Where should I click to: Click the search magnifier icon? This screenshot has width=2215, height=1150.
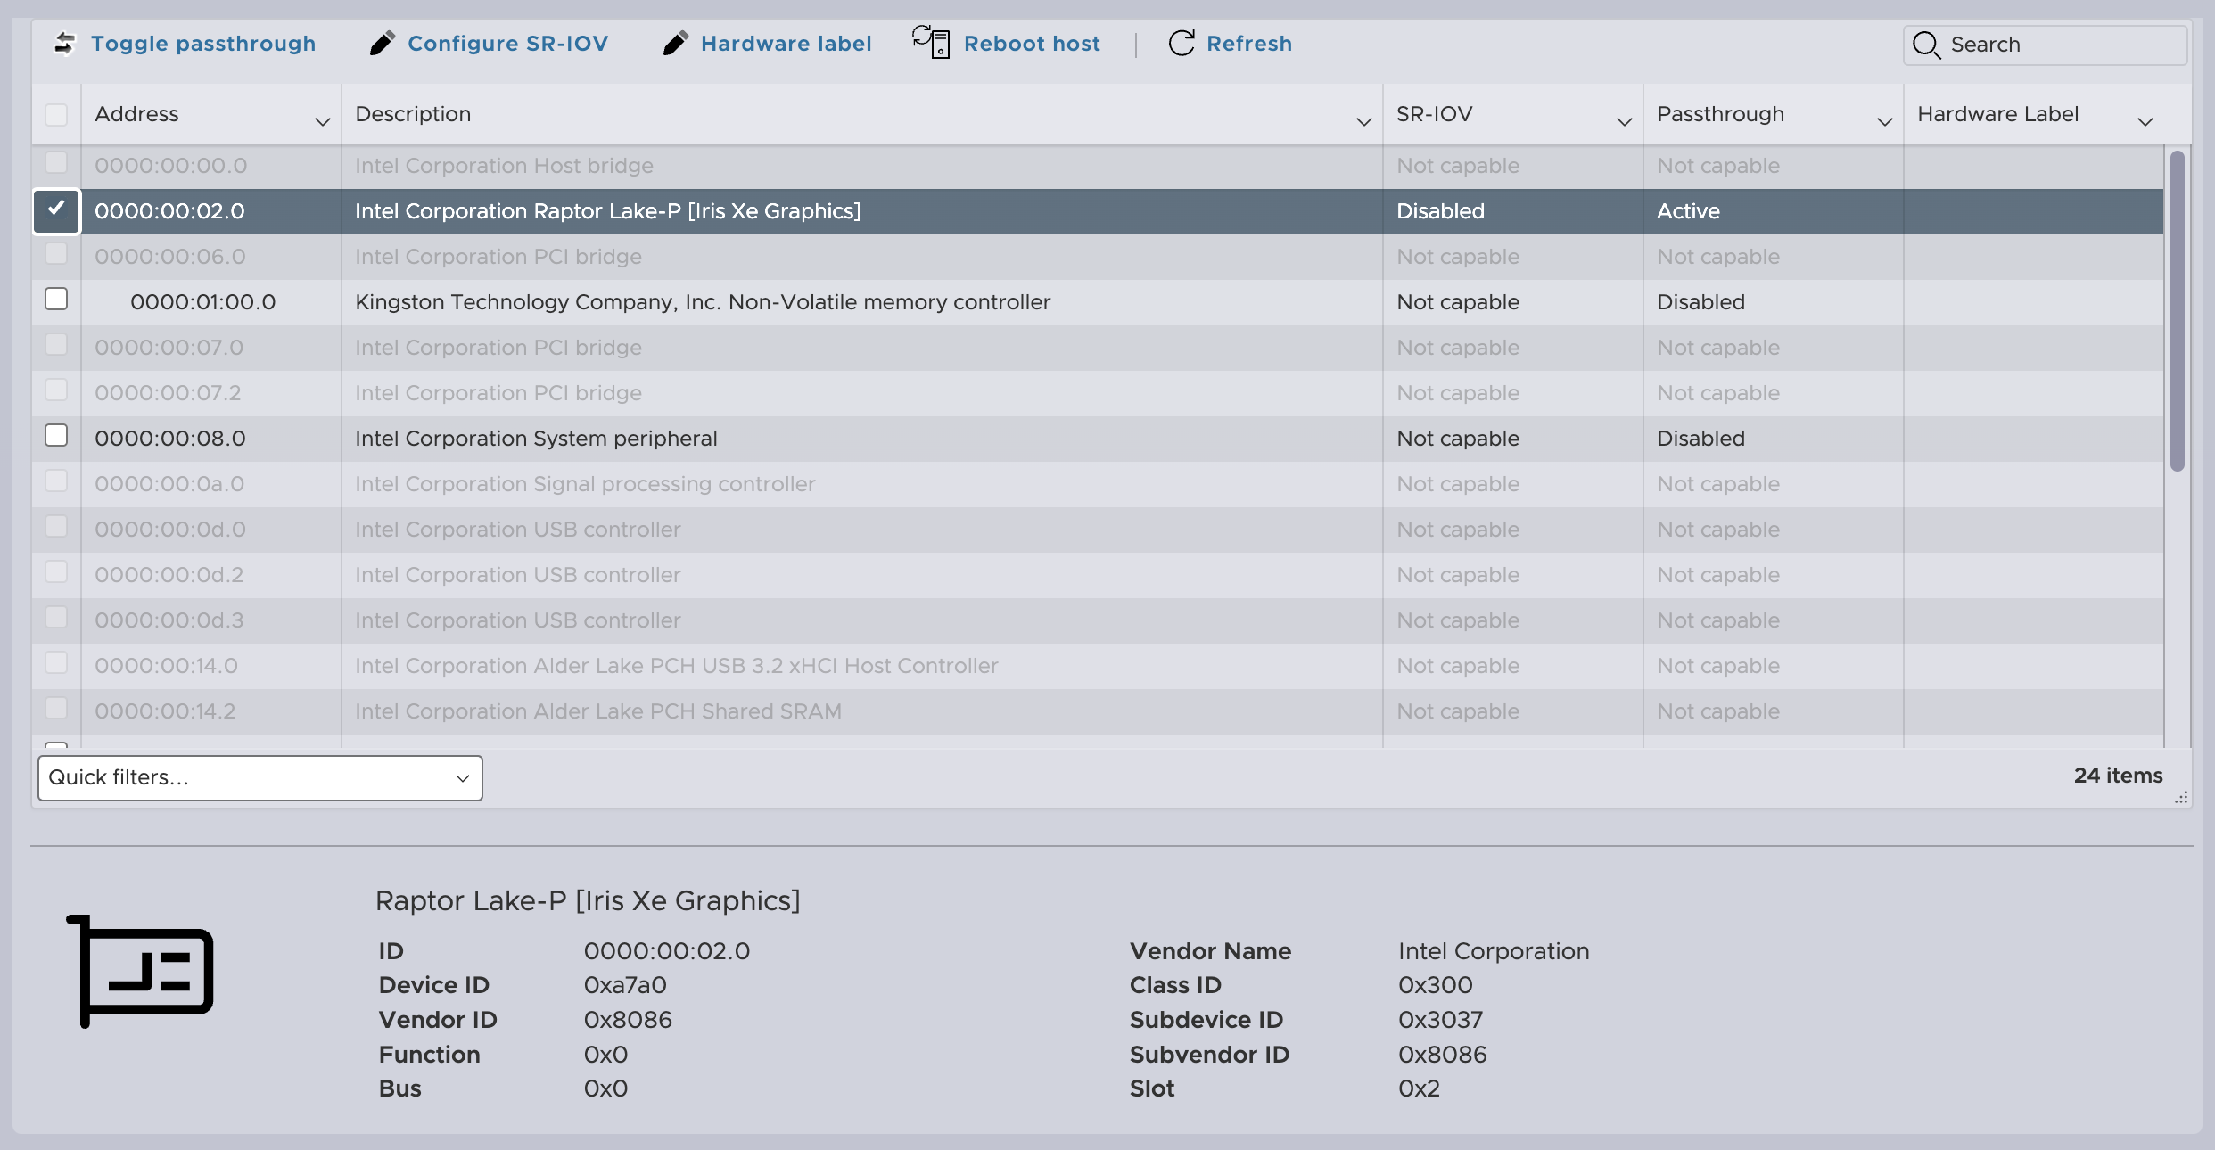tap(1926, 45)
